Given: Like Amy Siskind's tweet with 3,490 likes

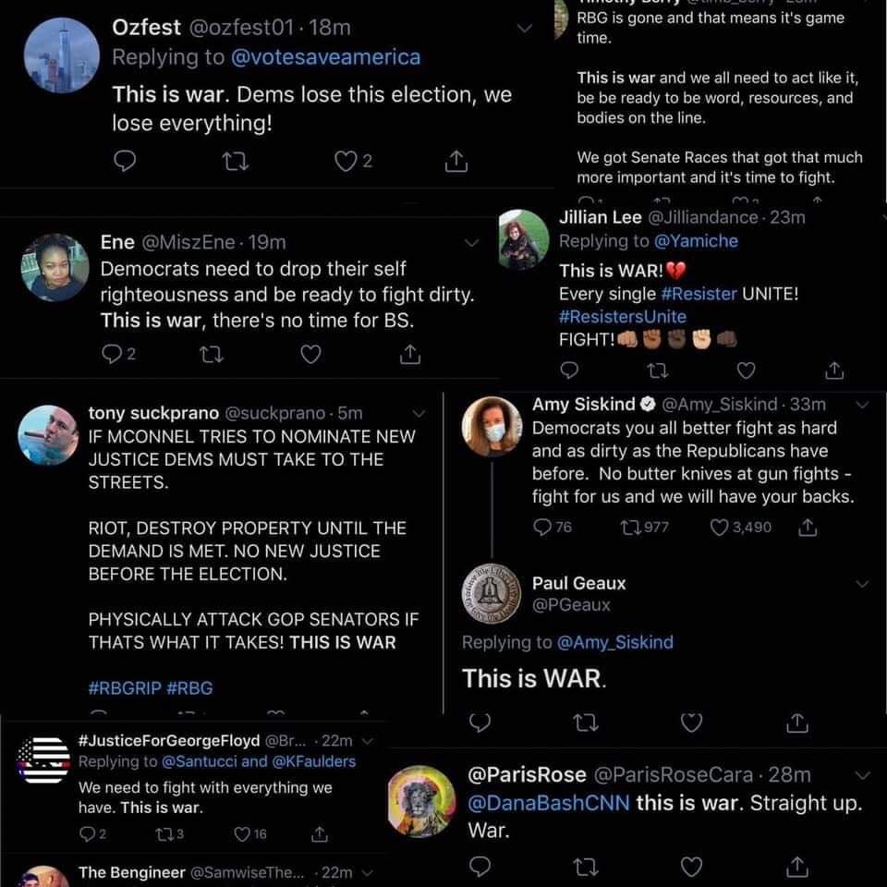Looking at the screenshot, I should point(740,528).
